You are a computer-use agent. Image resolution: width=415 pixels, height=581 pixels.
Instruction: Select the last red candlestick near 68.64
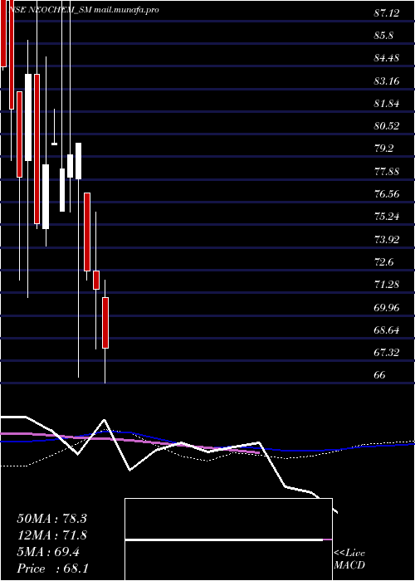[105, 323]
